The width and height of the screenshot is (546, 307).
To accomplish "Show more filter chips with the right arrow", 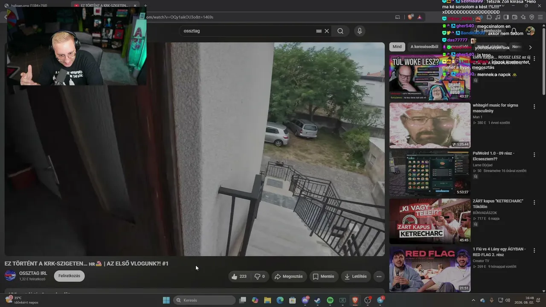I will coord(530,47).
